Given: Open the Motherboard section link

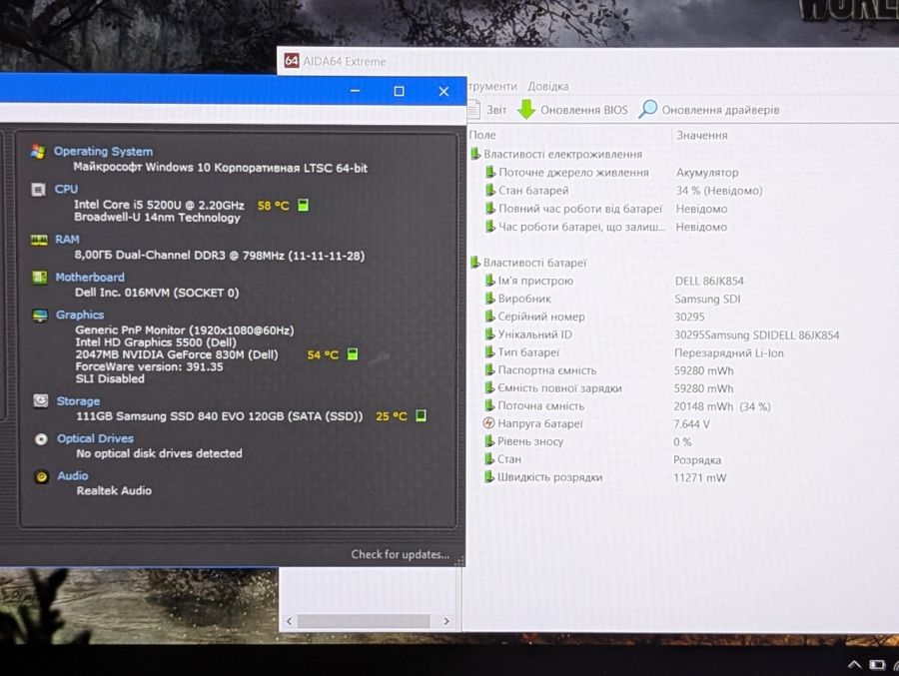Looking at the screenshot, I should [x=90, y=277].
